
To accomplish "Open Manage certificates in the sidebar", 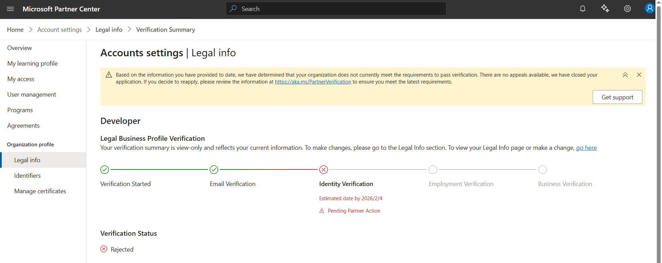I will pyautogui.click(x=43, y=191).
